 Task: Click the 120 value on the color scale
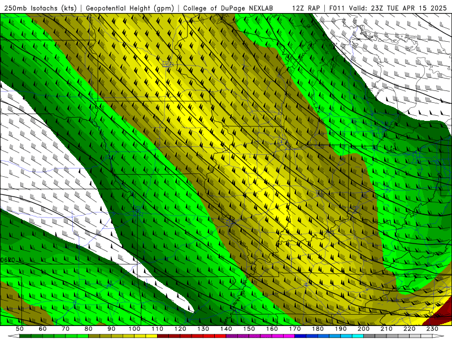tap(180, 329)
